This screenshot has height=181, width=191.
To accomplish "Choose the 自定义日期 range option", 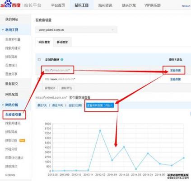I will [75, 105].
